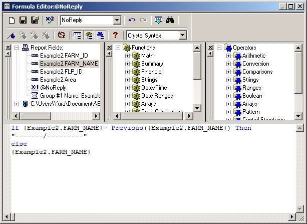
Task: Collapse the Functions root node
Action: coord(118,48)
